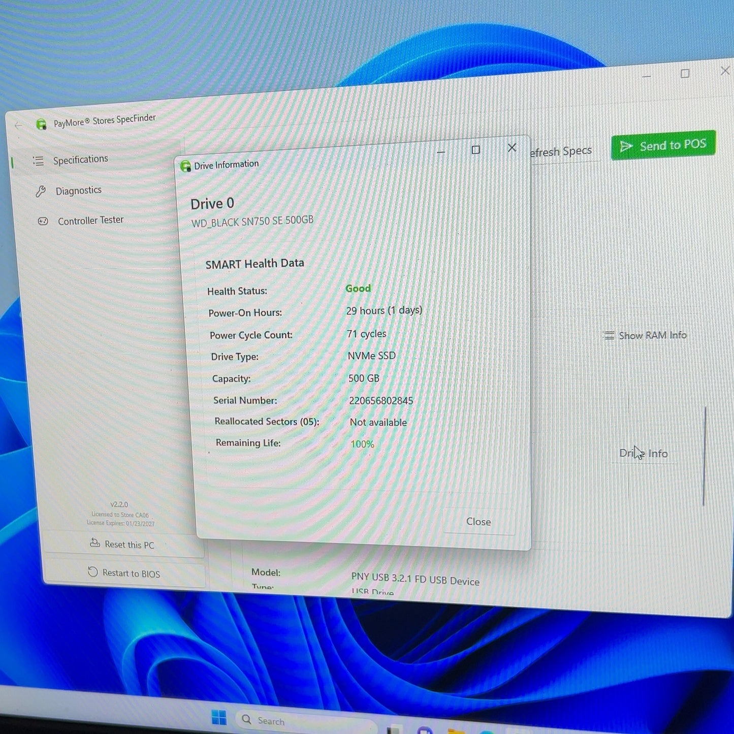Minimize the Drive Information dialog
The width and height of the screenshot is (734, 734).
(441, 151)
